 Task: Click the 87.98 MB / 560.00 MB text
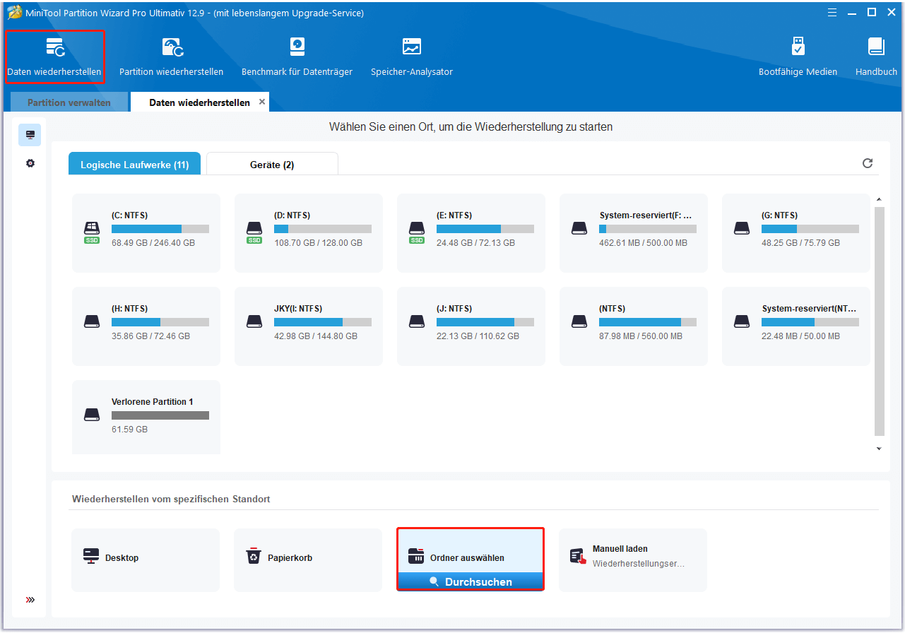(x=641, y=336)
